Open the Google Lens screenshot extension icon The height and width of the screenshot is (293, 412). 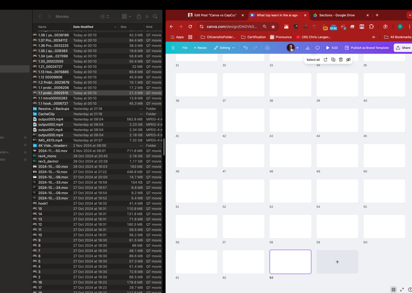pos(385,27)
